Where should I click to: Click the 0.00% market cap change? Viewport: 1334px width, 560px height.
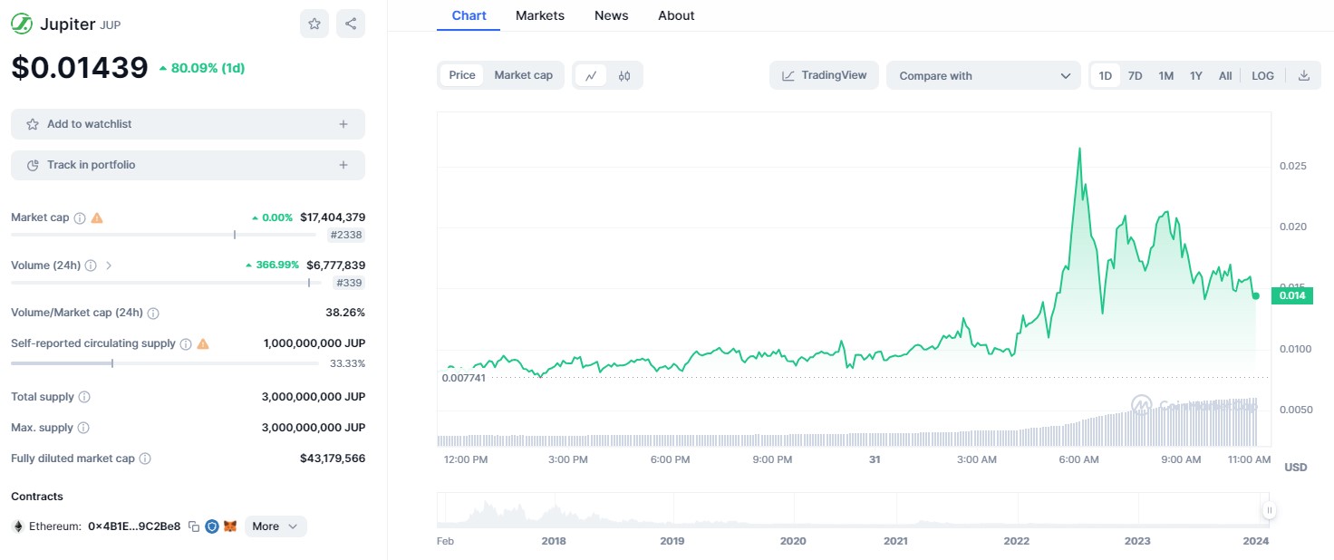(x=272, y=217)
